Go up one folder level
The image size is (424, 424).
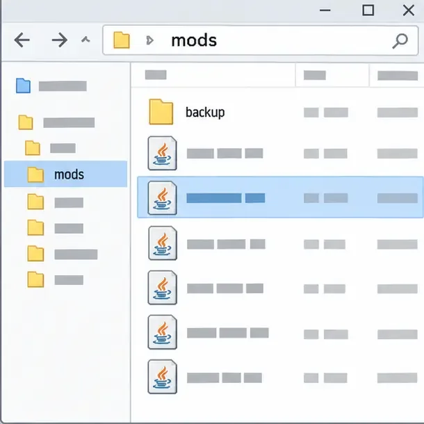85,40
